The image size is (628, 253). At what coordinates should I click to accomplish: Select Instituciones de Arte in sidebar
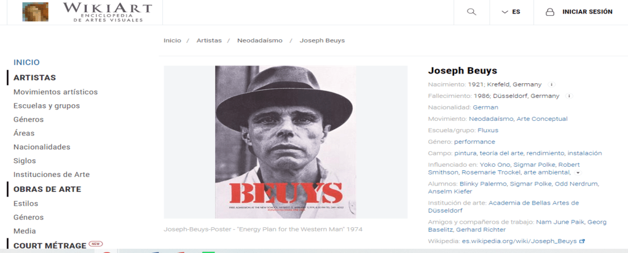click(x=52, y=175)
